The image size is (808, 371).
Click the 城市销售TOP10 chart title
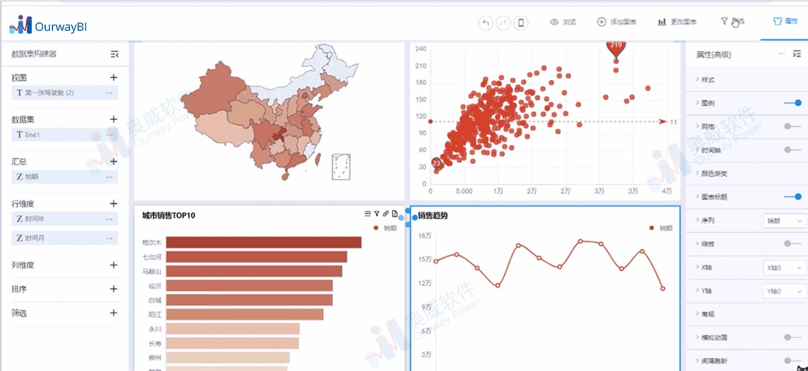click(x=169, y=215)
